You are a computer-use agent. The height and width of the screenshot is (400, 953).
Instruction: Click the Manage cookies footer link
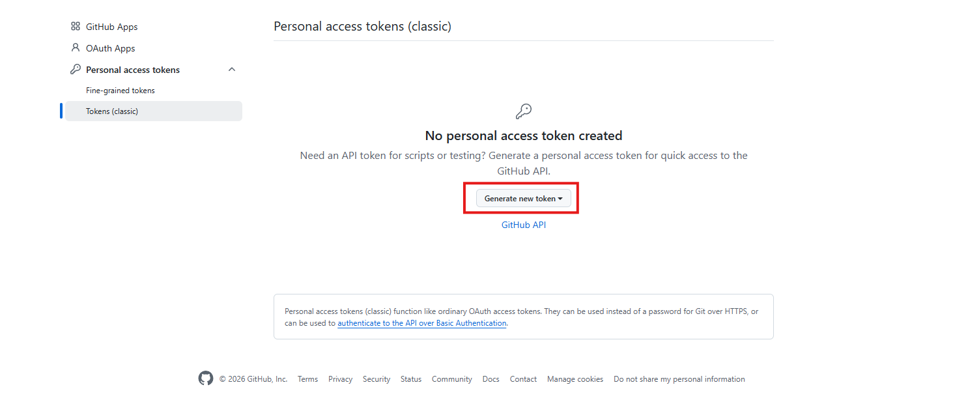[x=575, y=379]
